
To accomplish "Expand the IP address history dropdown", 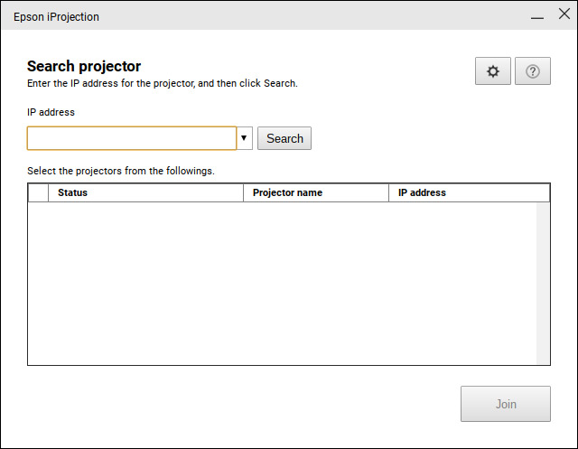I will 245,138.
